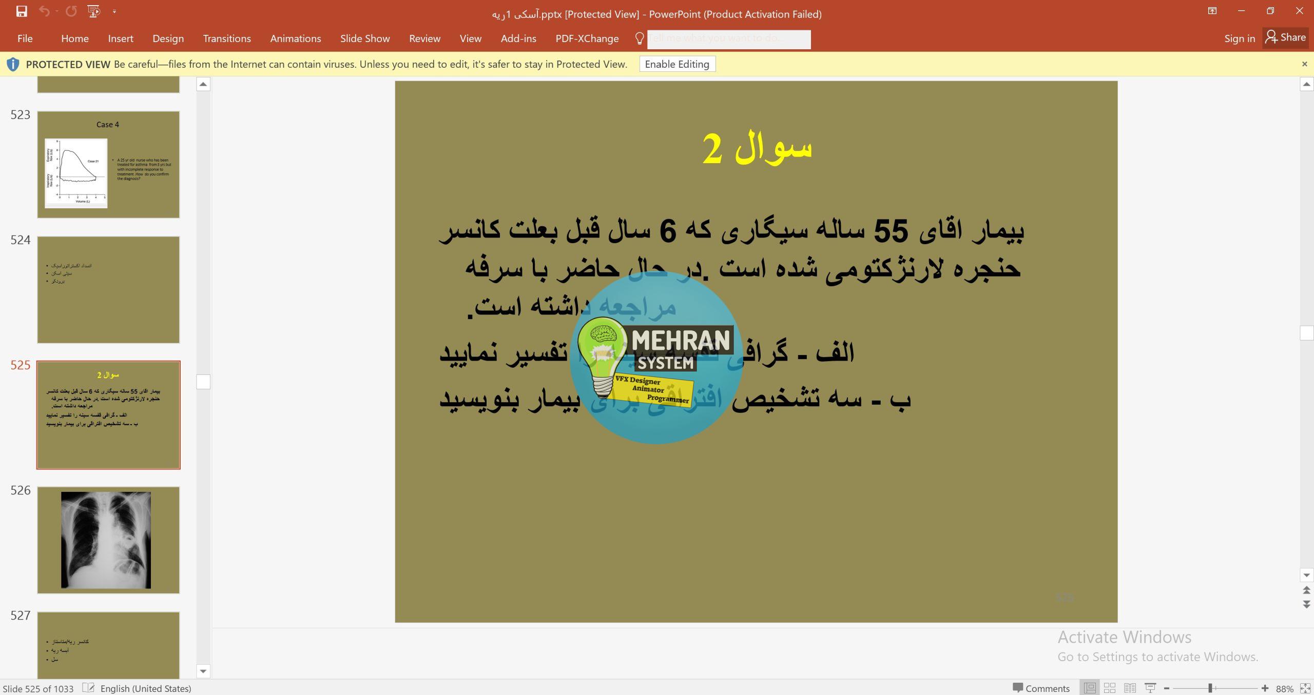The height and width of the screenshot is (695, 1314).
Task: Click the Share button
Action: (x=1286, y=37)
